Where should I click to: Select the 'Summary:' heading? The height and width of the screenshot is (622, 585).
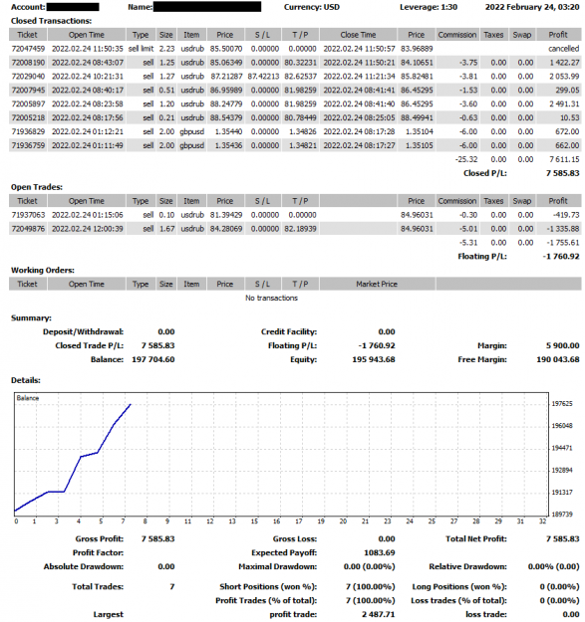point(31,318)
